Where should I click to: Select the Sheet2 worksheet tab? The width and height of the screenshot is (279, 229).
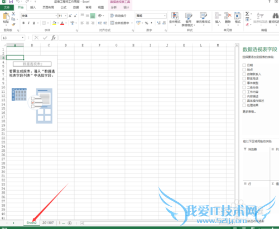pyautogui.click(x=32, y=223)
